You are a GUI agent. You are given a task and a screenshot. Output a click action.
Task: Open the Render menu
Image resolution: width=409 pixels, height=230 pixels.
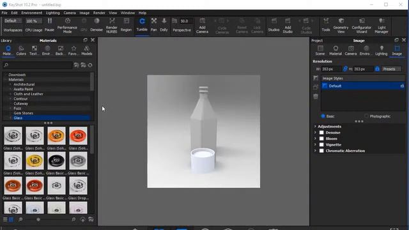point(99,13)
